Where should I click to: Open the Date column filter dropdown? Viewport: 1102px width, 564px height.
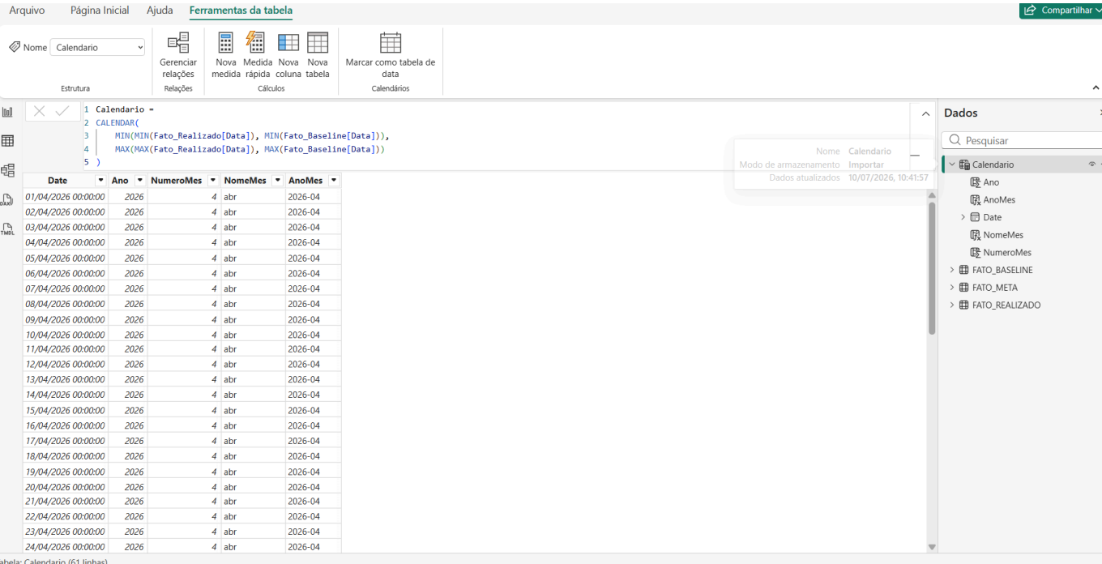100,180
